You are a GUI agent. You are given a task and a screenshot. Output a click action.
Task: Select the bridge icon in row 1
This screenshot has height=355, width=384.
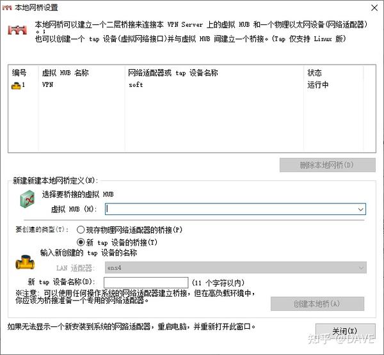click(x=16, y=86)
